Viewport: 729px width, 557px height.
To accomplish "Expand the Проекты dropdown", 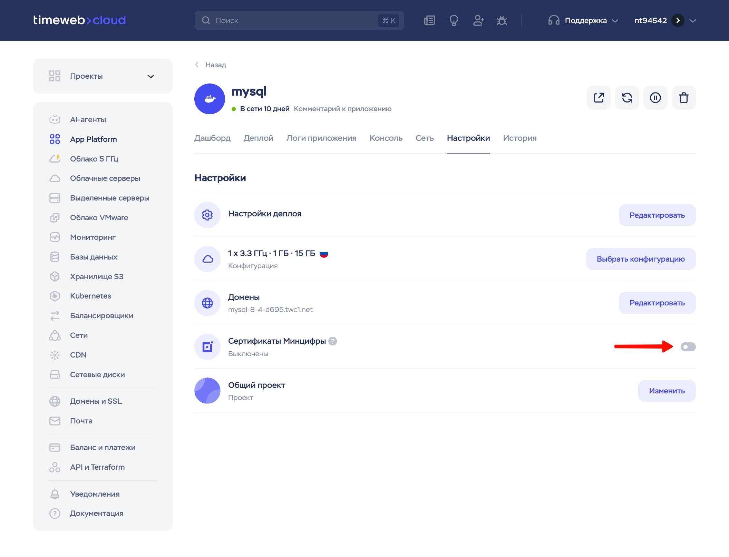I will tap(103, 76).
